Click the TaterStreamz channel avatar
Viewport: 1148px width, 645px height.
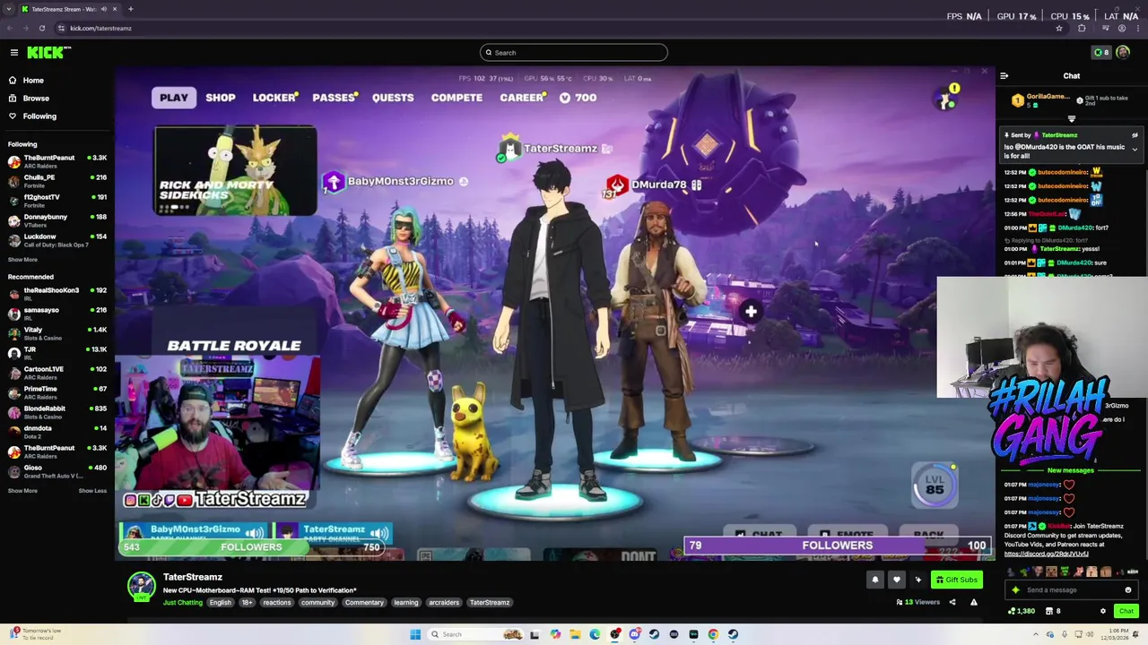pyautogui.click(x=141, y=587)
